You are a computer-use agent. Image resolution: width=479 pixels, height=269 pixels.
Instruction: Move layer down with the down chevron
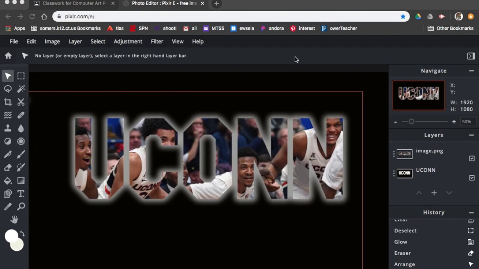pyautogui.click(x=449, y=193)
